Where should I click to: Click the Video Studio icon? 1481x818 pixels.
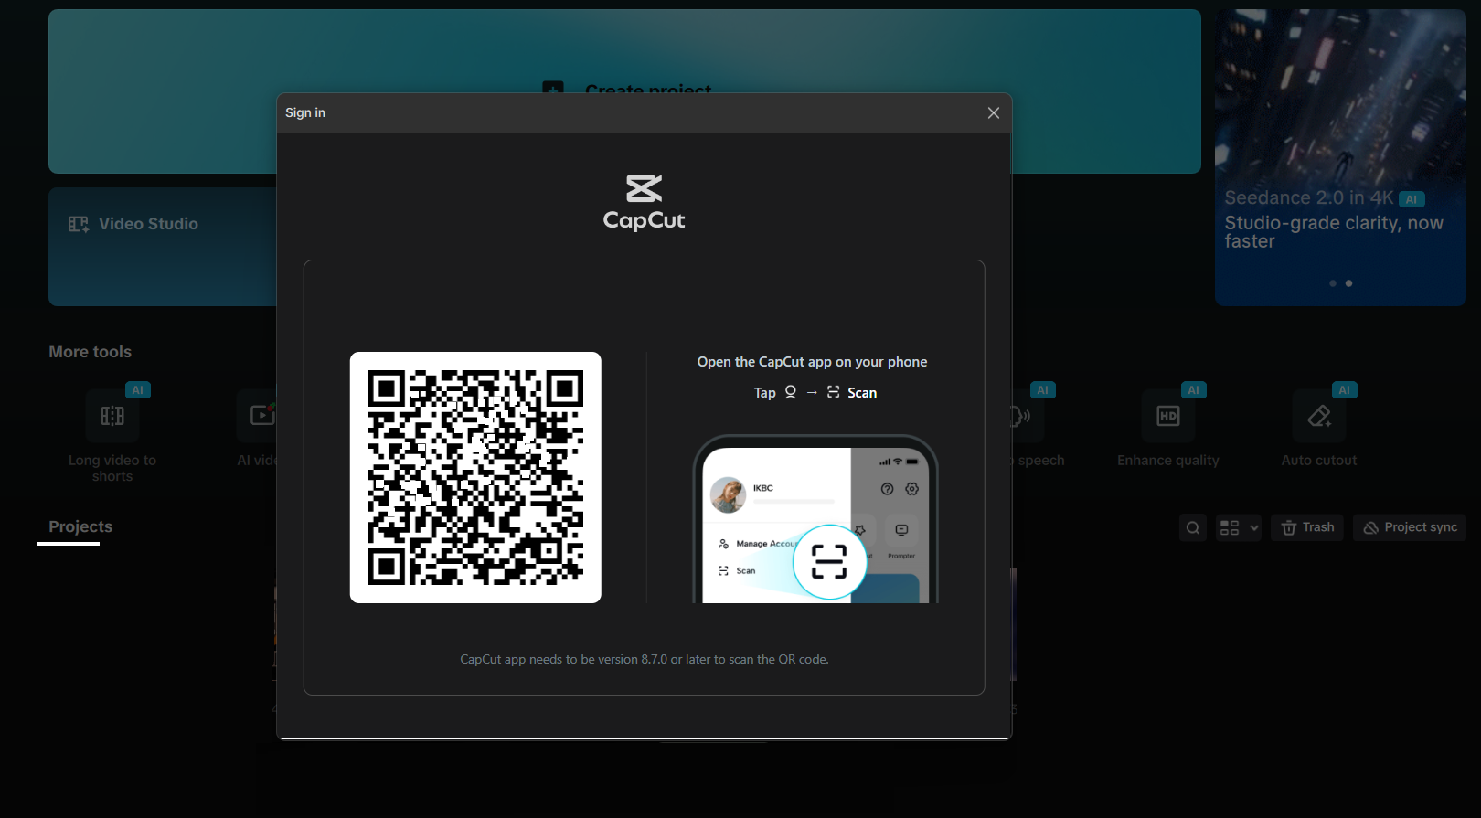(79, 224)
